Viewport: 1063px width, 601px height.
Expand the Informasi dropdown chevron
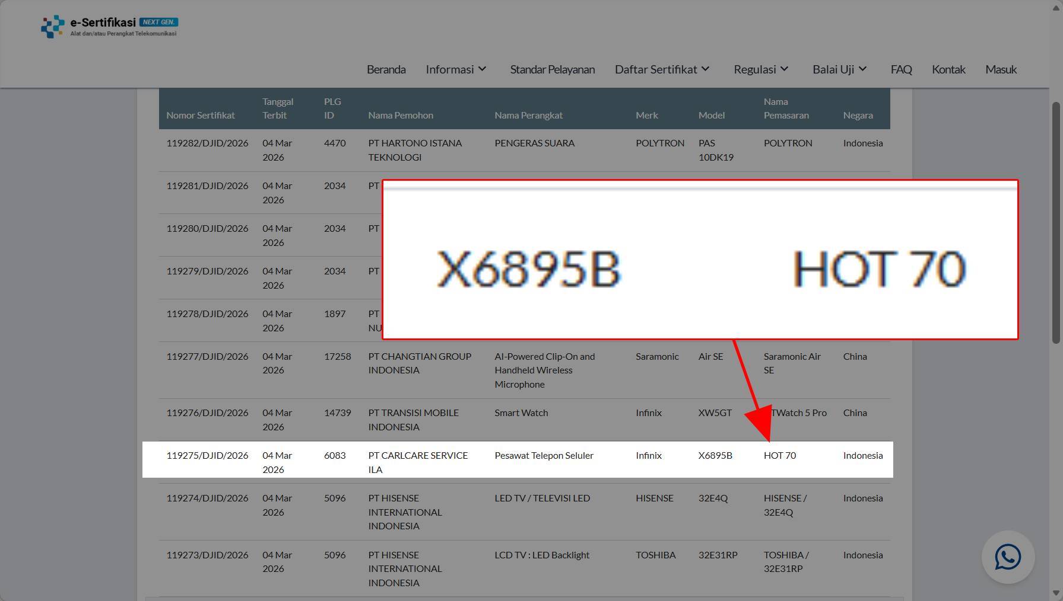tap(483, 69)
